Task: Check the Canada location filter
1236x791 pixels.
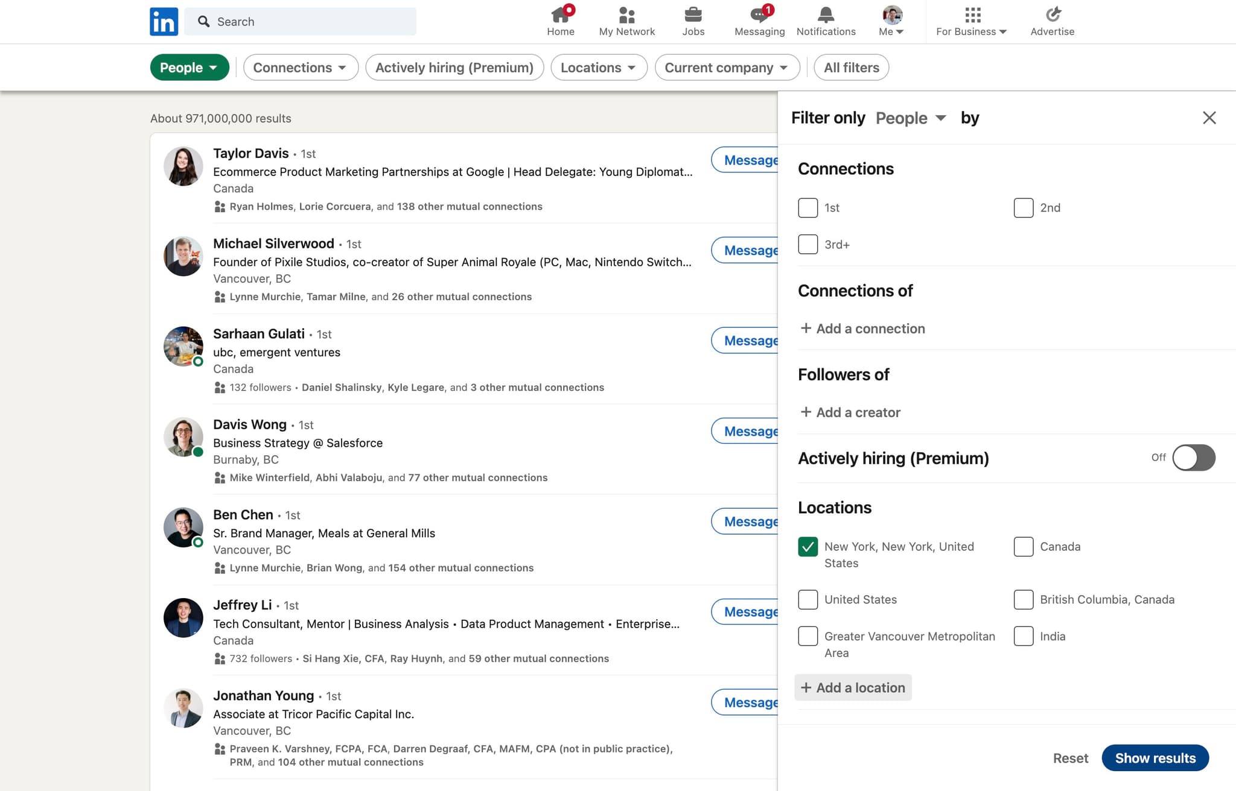Action: click(1024, 546)
